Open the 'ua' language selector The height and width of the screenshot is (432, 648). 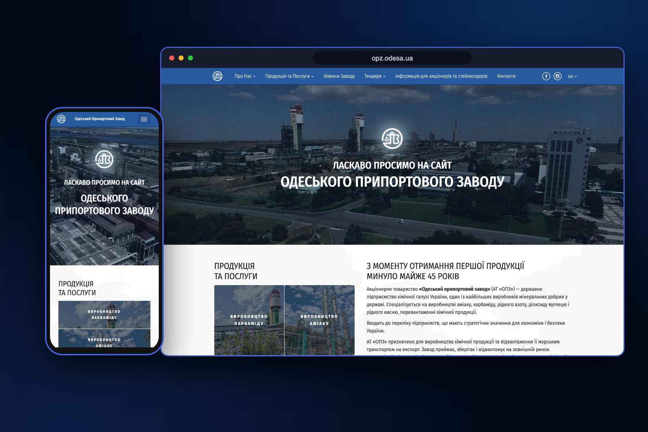[x=572, y=76]
